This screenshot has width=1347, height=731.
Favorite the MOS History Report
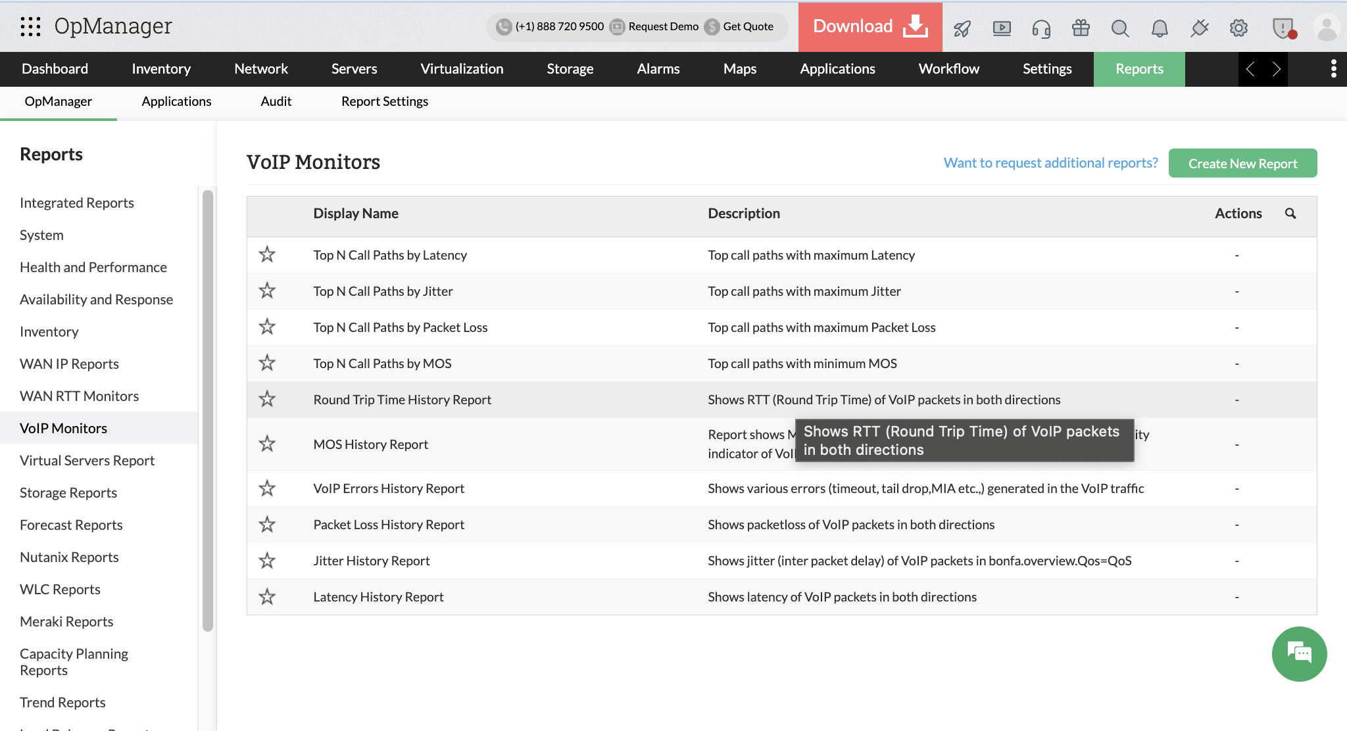(x=267, y=444)
